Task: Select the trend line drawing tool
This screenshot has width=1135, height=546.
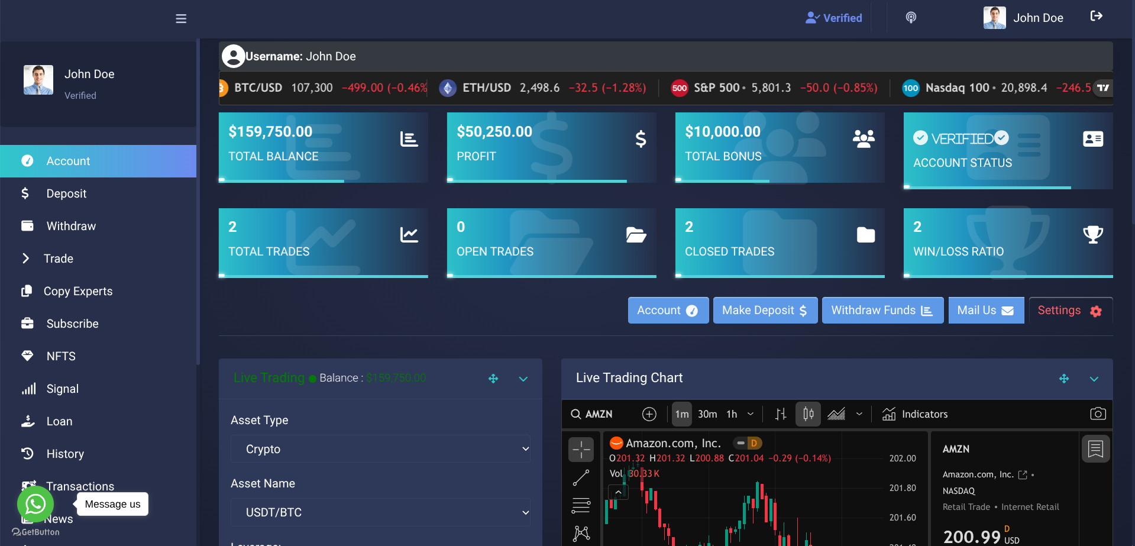Action: [581, 478]
